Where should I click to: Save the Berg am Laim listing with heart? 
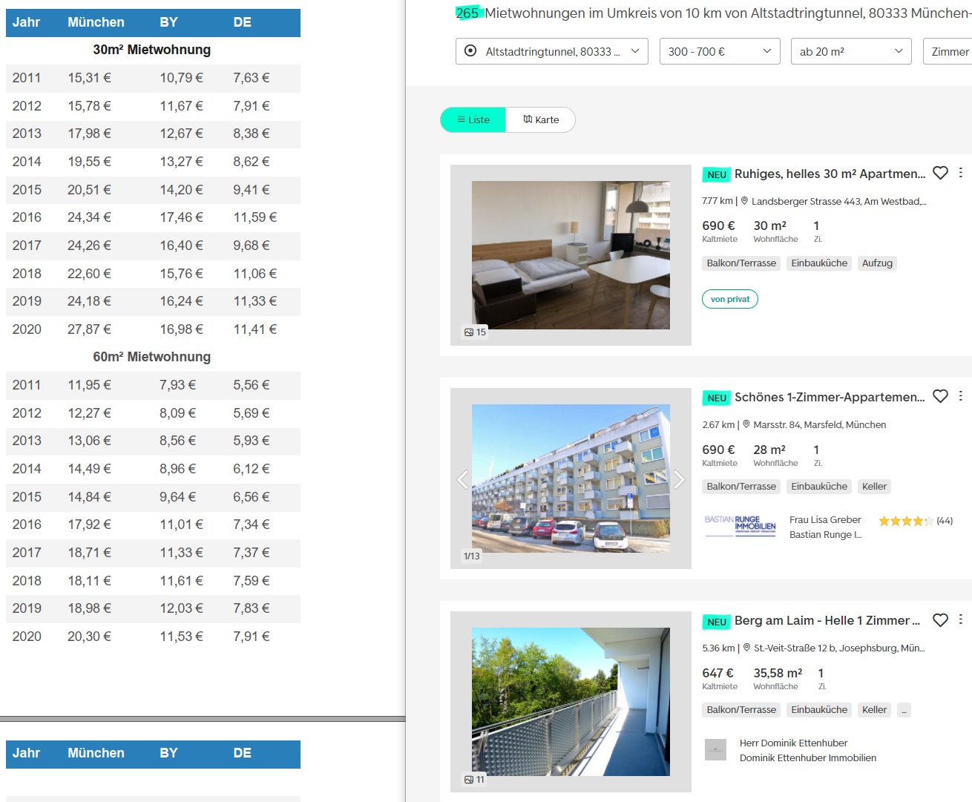(x=940, y=620)
